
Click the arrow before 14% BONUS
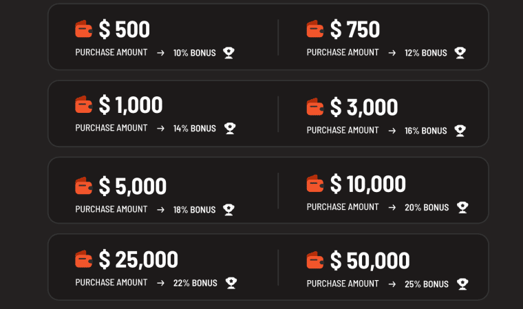pyautogui.click(x=160, y=129)
